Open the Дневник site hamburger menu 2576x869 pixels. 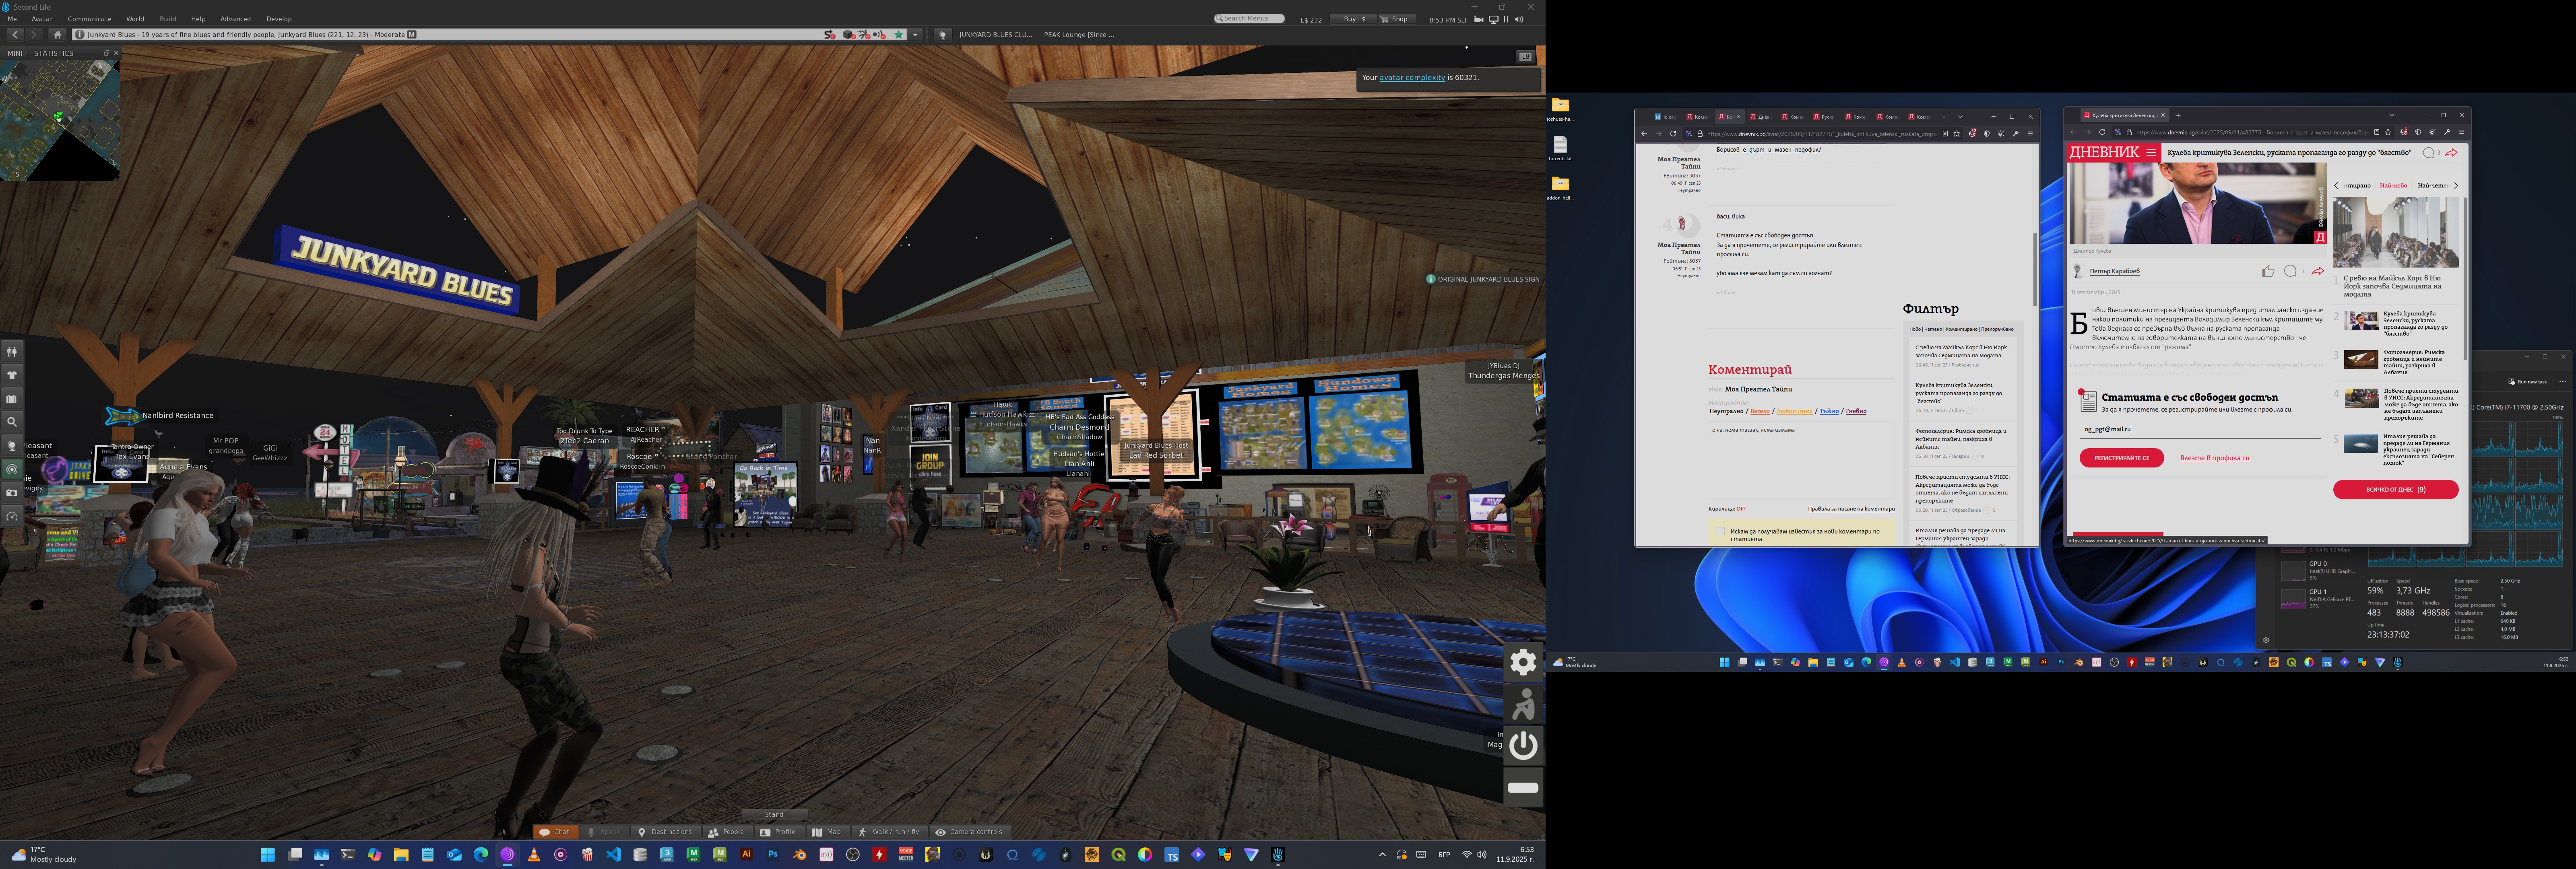point(2151,153)
